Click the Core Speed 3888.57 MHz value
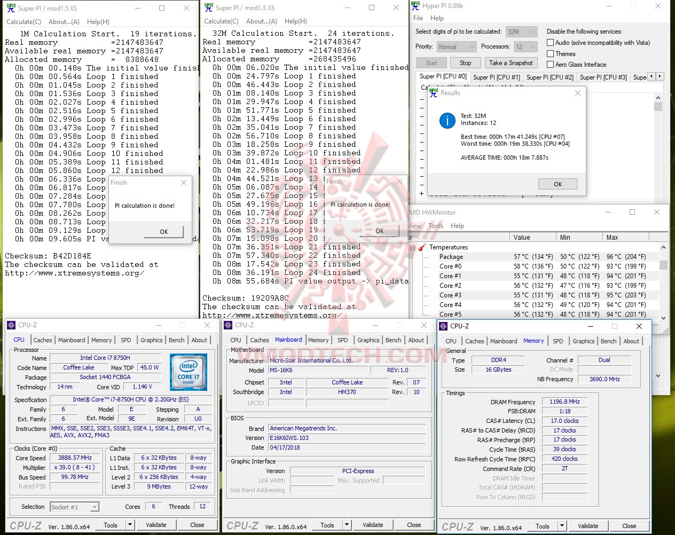Viewport: 675px width, 535px height. tap(75, 458)
